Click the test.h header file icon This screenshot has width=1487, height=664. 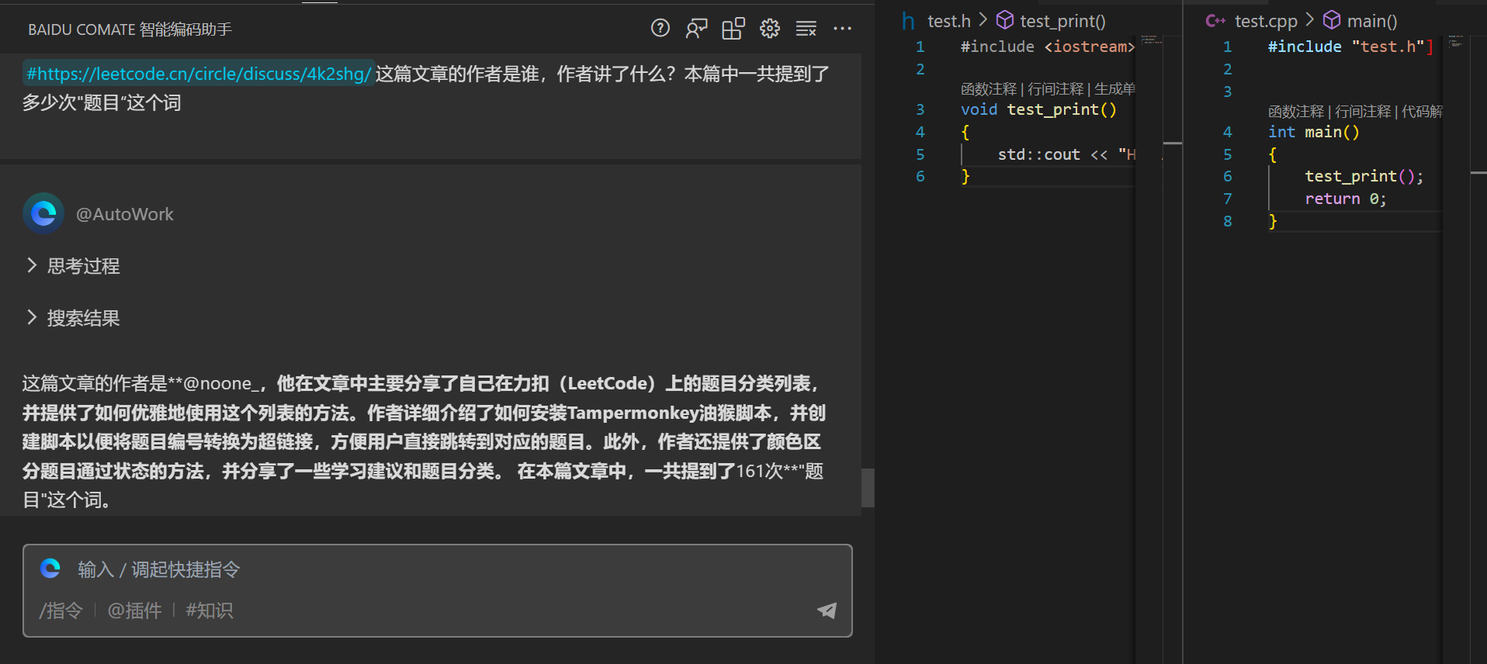pos(908,21)
